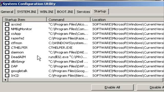Select the CTHELPER item name
This screenshot has width=164, height=92.
tap(19, 48)
